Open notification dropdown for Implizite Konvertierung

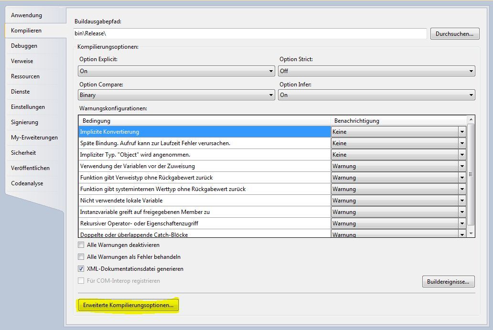coord(462,132)
